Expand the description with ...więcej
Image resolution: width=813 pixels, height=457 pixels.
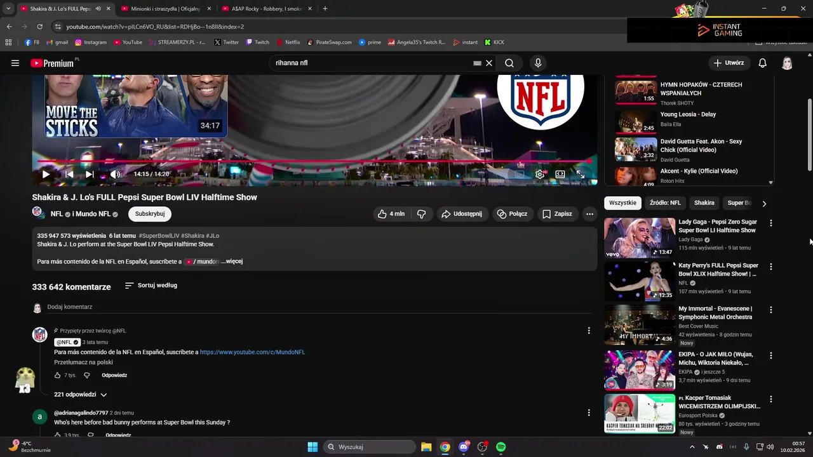[232, 262]
